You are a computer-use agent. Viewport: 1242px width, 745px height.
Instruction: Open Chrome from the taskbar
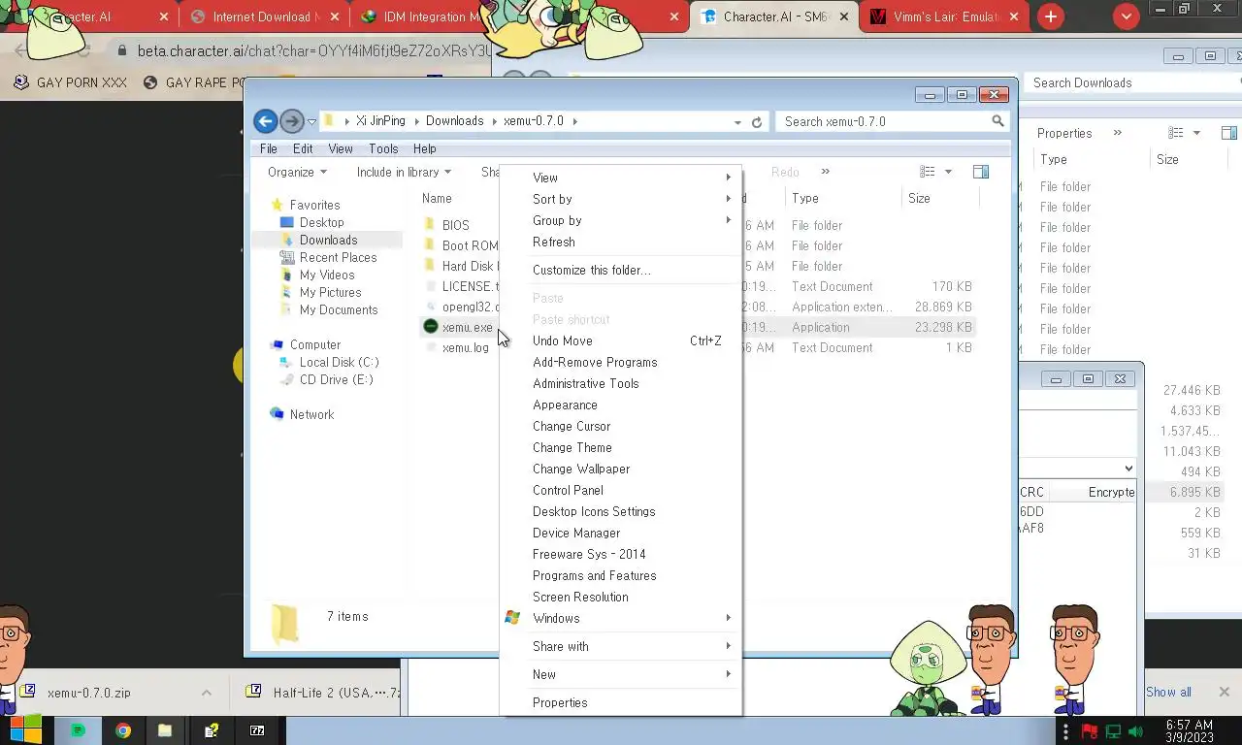pos(122,730)
